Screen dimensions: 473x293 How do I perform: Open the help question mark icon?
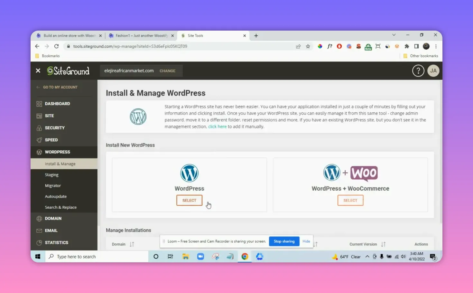(418, 71)
